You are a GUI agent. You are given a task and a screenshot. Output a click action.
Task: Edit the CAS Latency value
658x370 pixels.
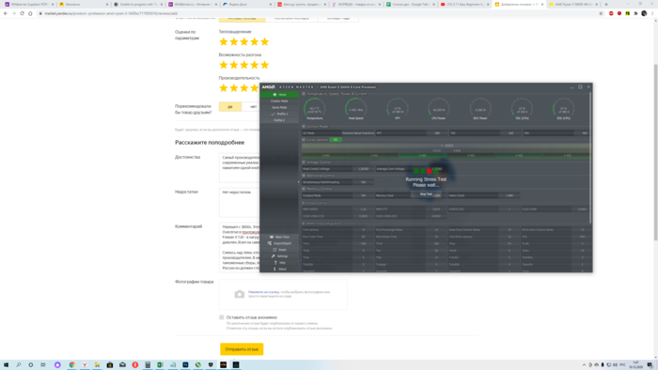pyautogui.click(x=364, y=230)
